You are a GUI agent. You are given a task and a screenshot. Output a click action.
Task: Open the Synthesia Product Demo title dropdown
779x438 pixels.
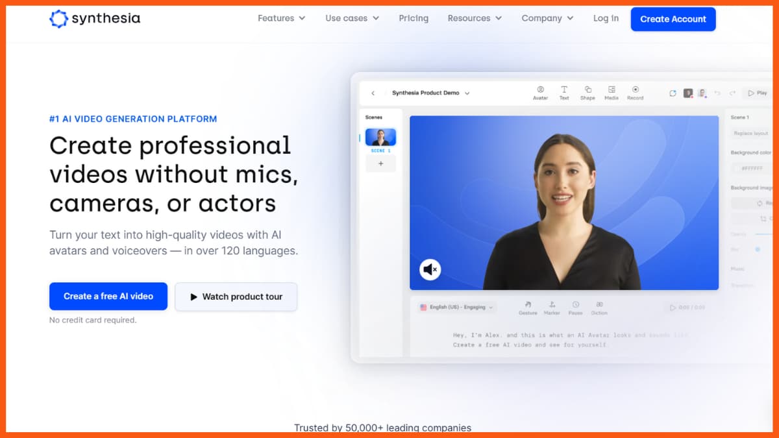[431, 93]
